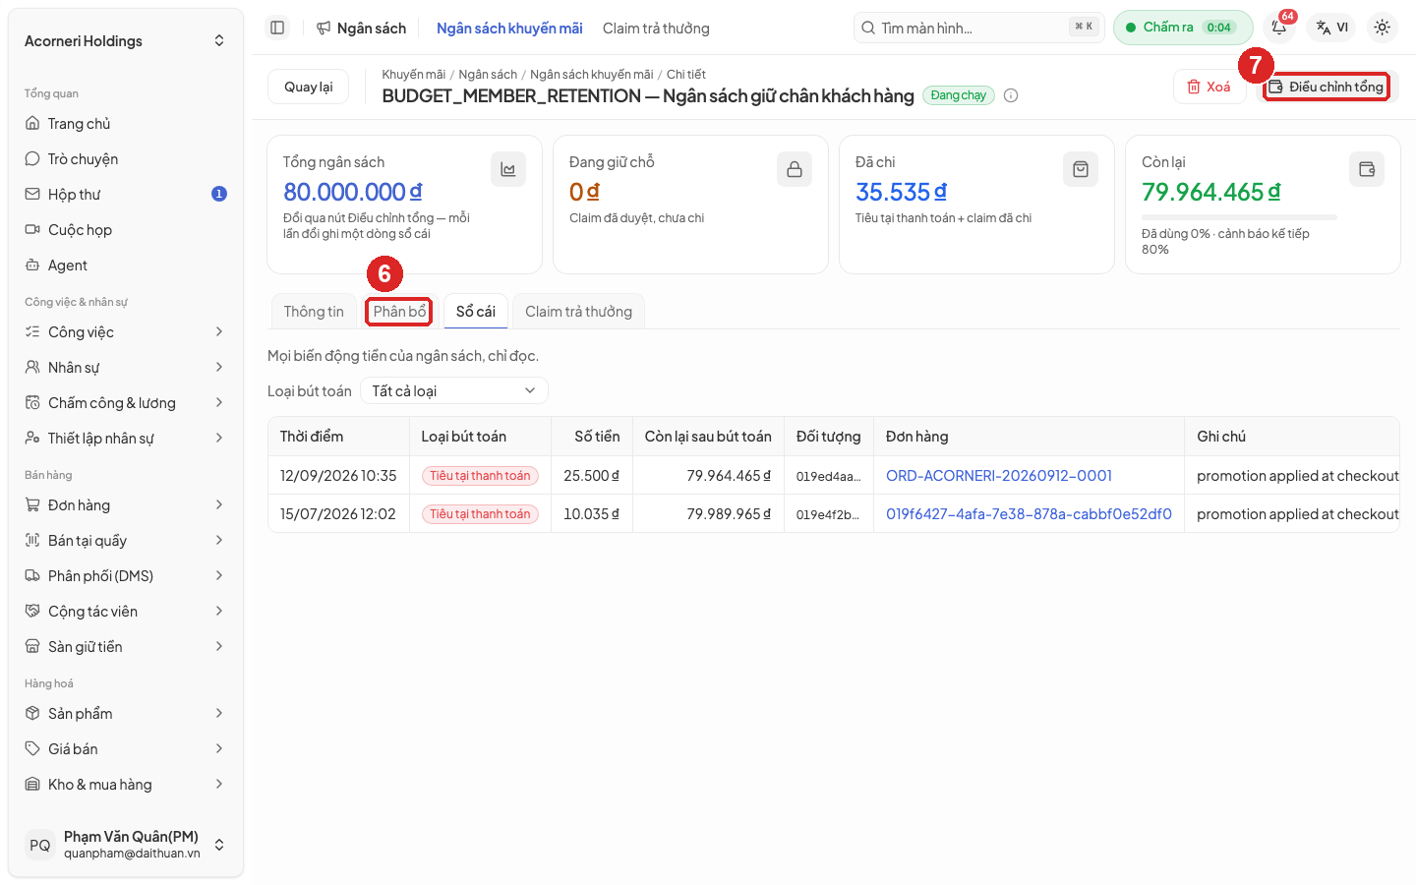
Task: Click Khuyến mãi breadcrumb
Action: (x=414, y=75)
